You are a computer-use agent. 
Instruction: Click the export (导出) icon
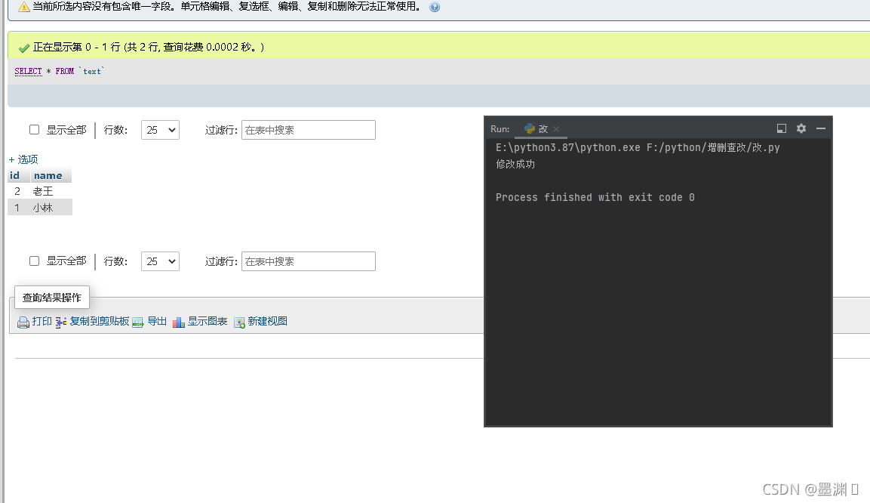(138, 322)
